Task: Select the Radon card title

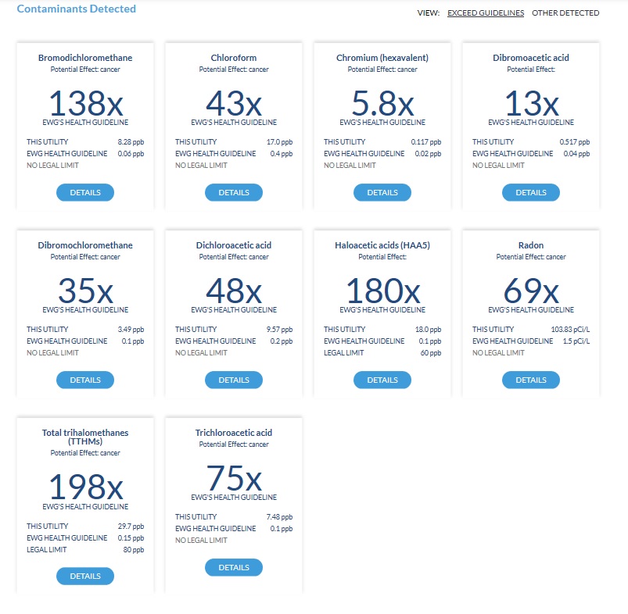Action: click(x=531, y=245)
